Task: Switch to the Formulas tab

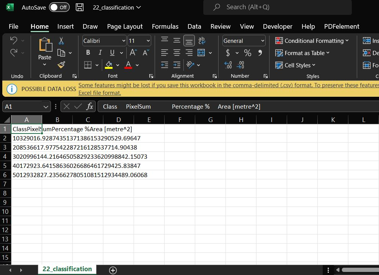Action: (165, 26)
